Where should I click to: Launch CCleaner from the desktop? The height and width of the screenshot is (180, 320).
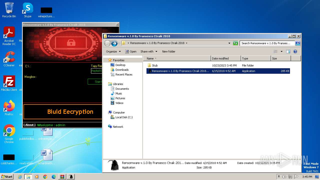(9, 59)
